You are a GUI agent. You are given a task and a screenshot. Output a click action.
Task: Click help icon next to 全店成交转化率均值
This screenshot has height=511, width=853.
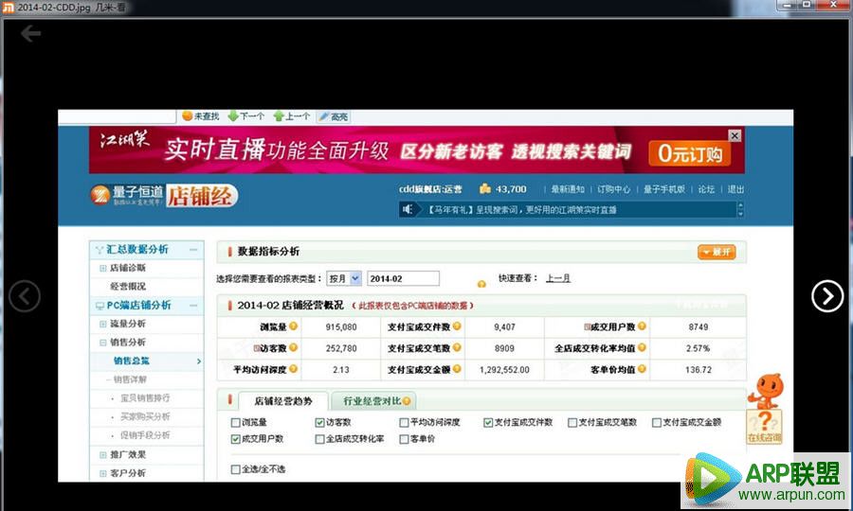[642, 347]
